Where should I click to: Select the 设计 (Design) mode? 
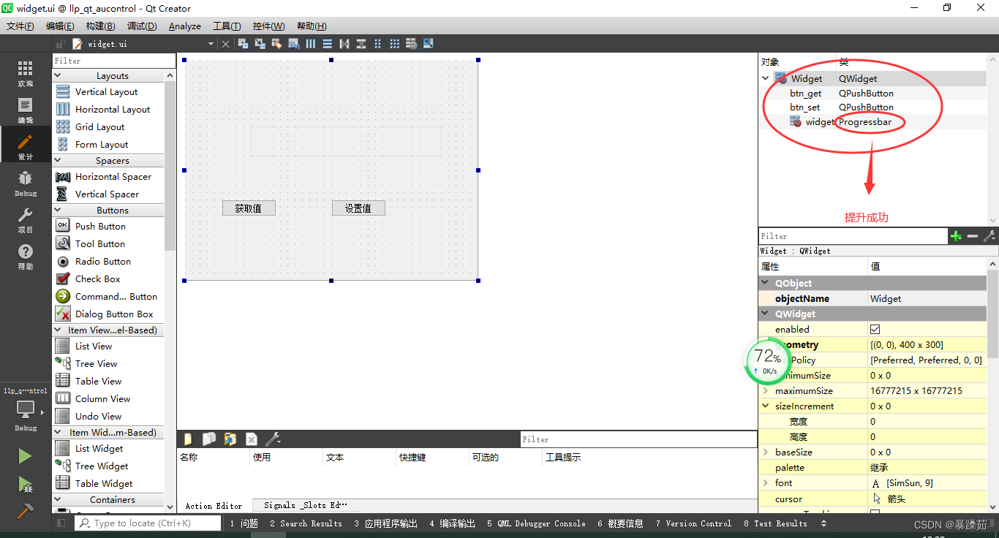[x=25, y=146]
